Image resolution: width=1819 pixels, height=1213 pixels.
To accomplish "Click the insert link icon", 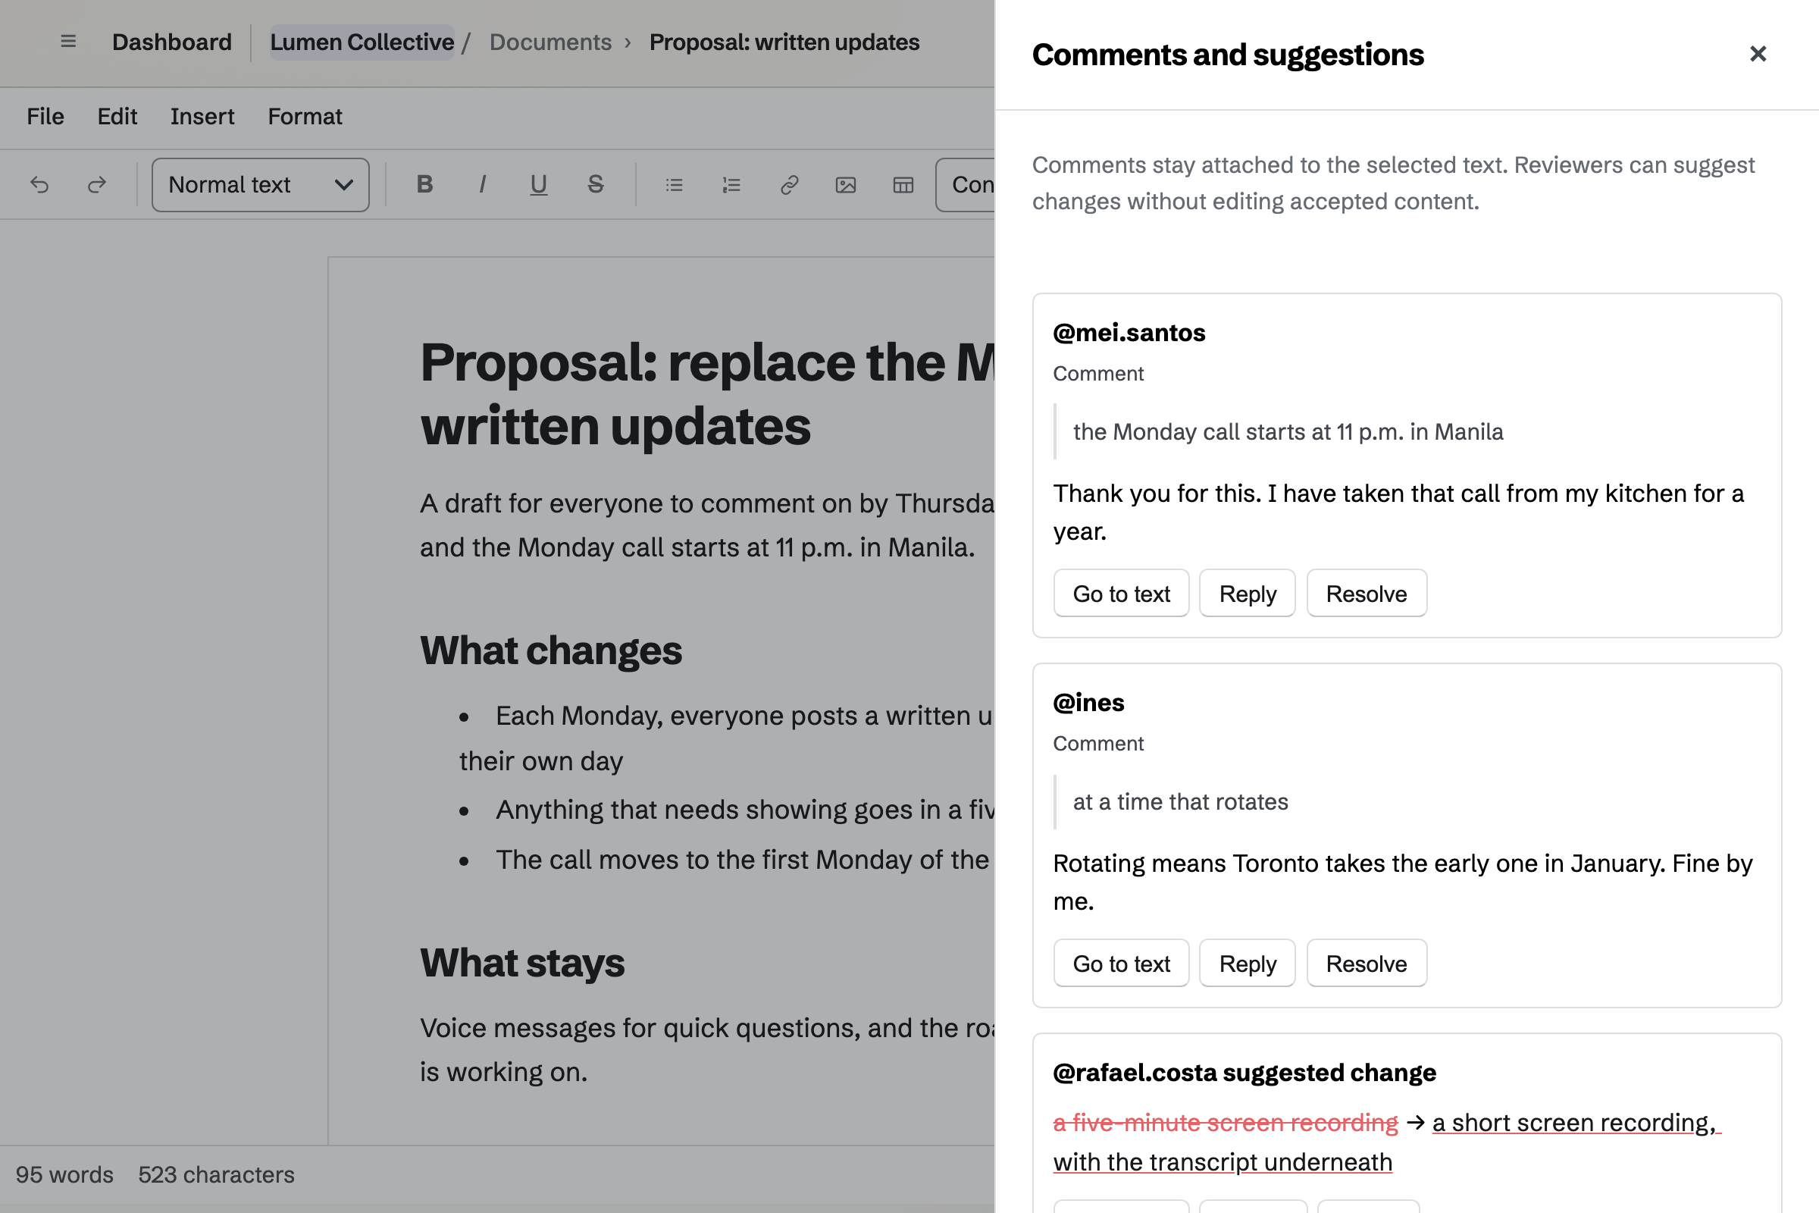I will point(789,185).
